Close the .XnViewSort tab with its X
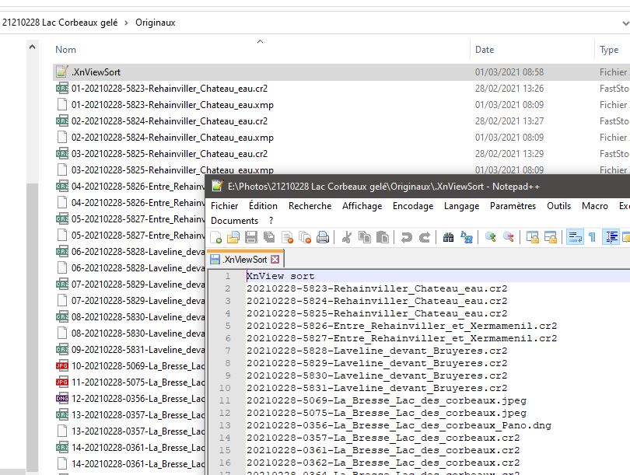The image size is (630, 475). point(275,260)
